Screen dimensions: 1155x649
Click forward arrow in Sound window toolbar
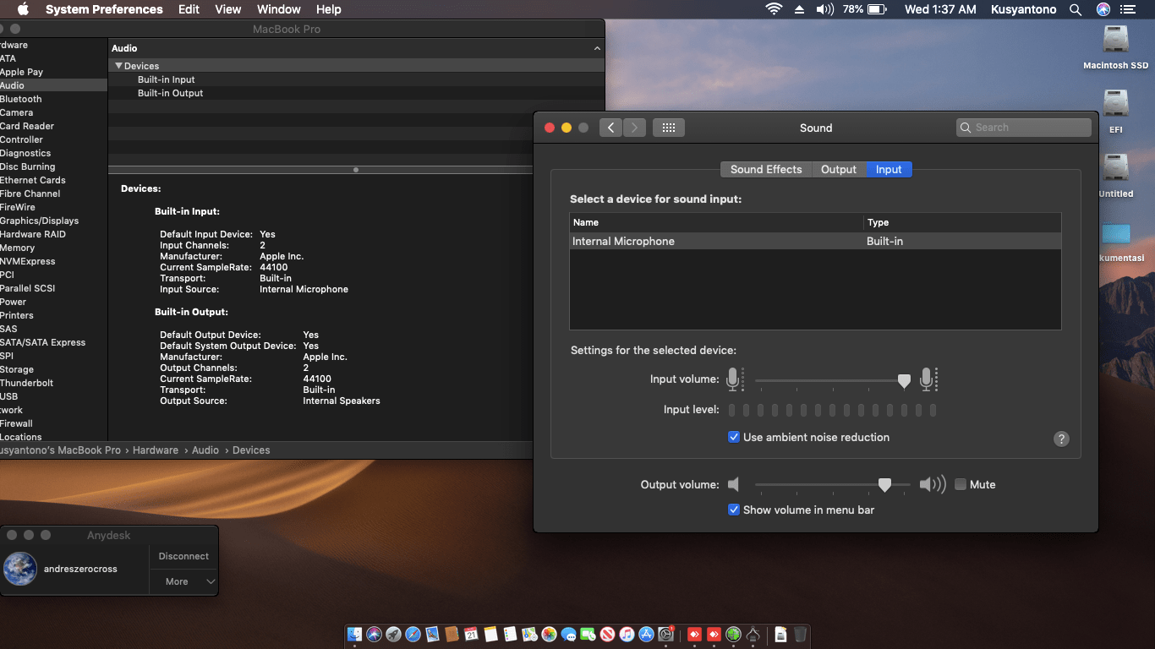634,128
